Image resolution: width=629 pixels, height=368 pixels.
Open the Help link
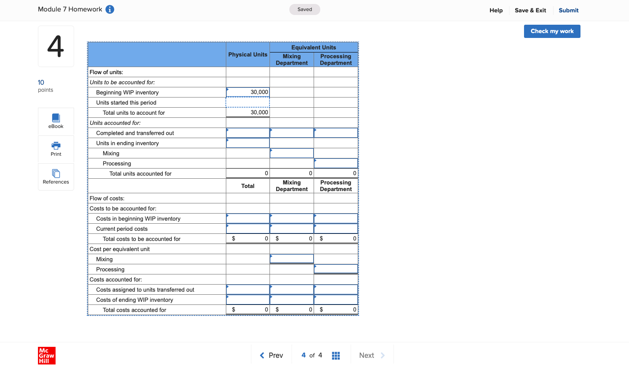pyautogui.click(x=496, y=10)
